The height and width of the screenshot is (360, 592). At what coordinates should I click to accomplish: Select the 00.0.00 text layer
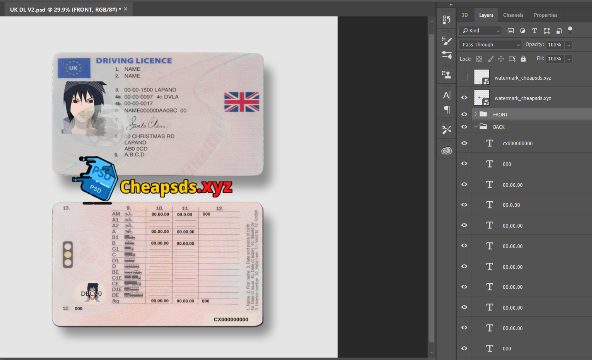pos(511,205)
